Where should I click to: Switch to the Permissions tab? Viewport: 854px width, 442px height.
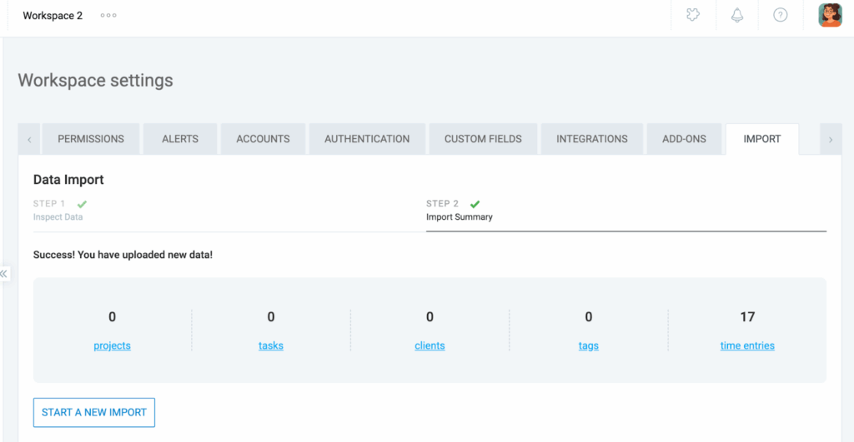[x=91, y=139]
